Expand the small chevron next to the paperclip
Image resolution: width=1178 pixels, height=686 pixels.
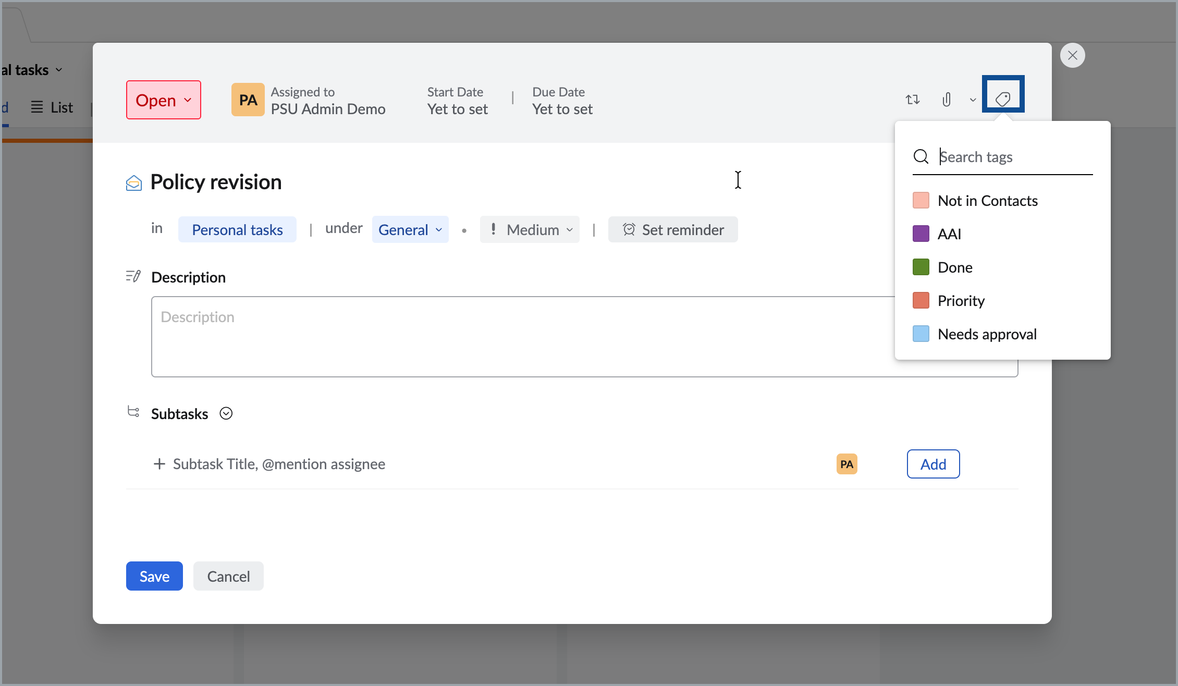coord(973,100)
